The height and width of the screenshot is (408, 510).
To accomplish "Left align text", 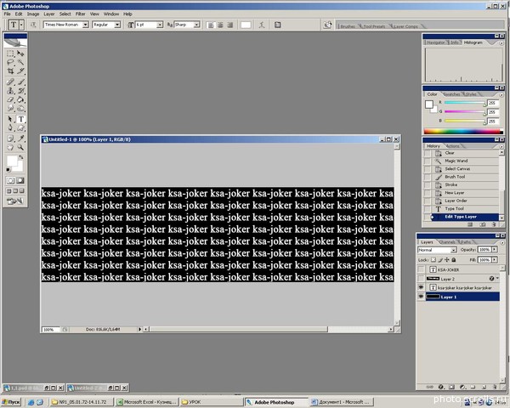I will [211, 25].
